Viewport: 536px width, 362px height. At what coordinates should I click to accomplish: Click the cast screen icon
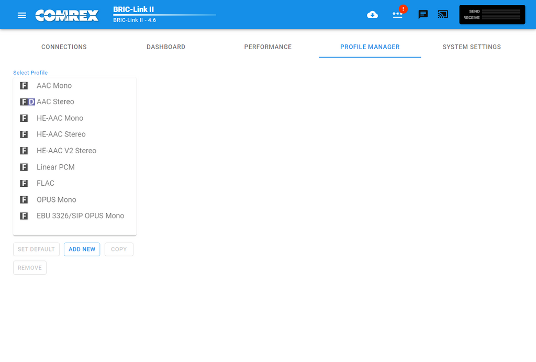tap(443, 15)
